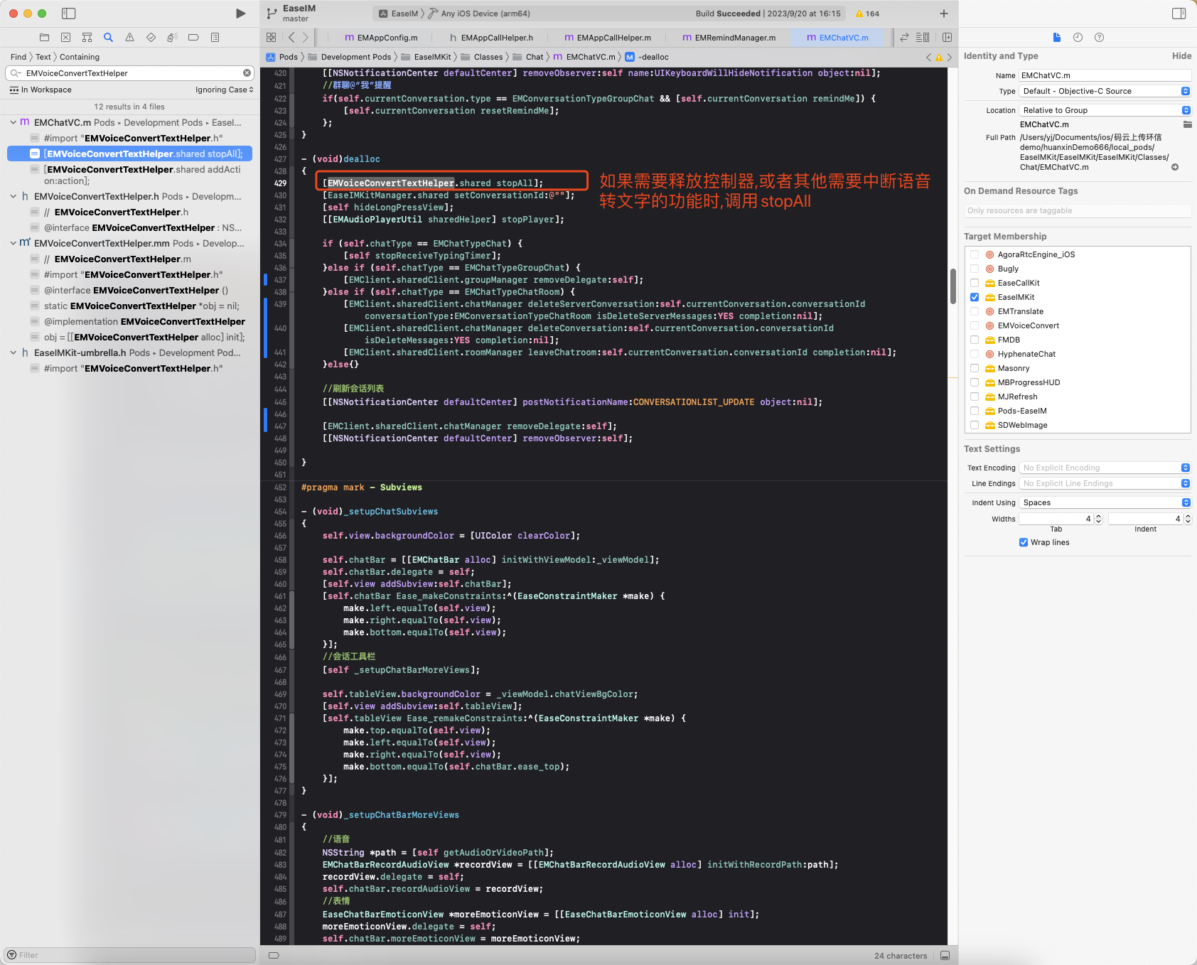Switch to EMAppConfig.m tab
Screen dimensions: 1197x965
tap(381, 38)
